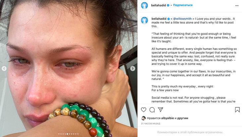242x137 pixels.
Task: Open bellahadid username in post header
Action: 158,5
